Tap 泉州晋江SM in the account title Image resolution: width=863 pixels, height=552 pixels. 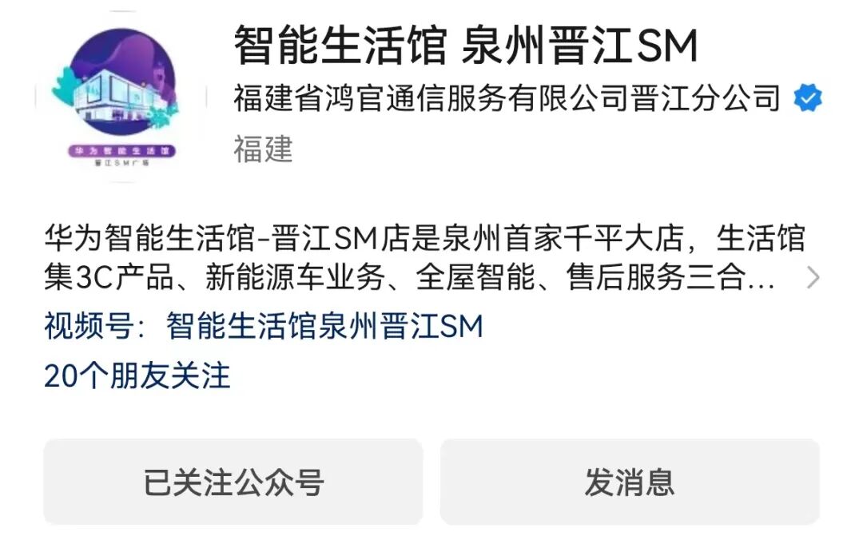(580, 45)
